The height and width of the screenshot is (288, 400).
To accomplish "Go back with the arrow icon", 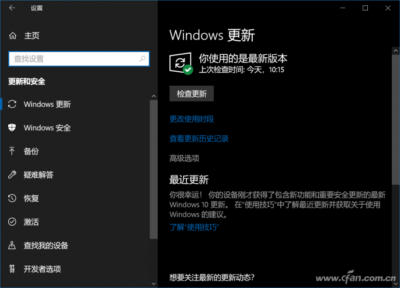I will 12,8.
